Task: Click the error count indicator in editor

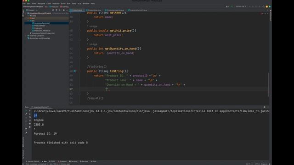Action: point(262,13)
